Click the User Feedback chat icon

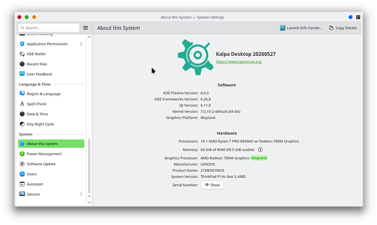[22, 74]
